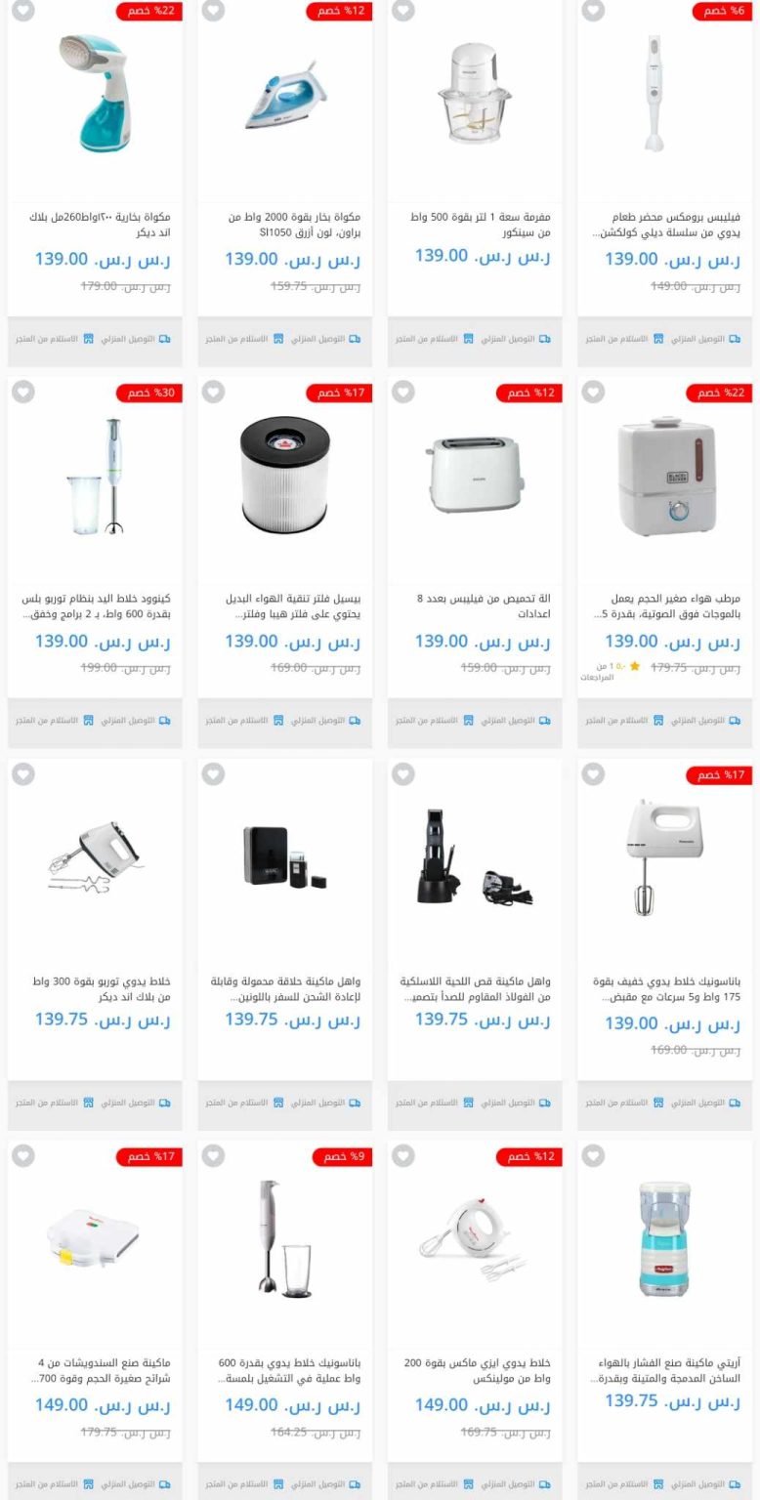Toggle wishlist heart on Braun steam iron
Image resolution: width=760 pixels, height=1500 pixels.
[x=213, y=11]
